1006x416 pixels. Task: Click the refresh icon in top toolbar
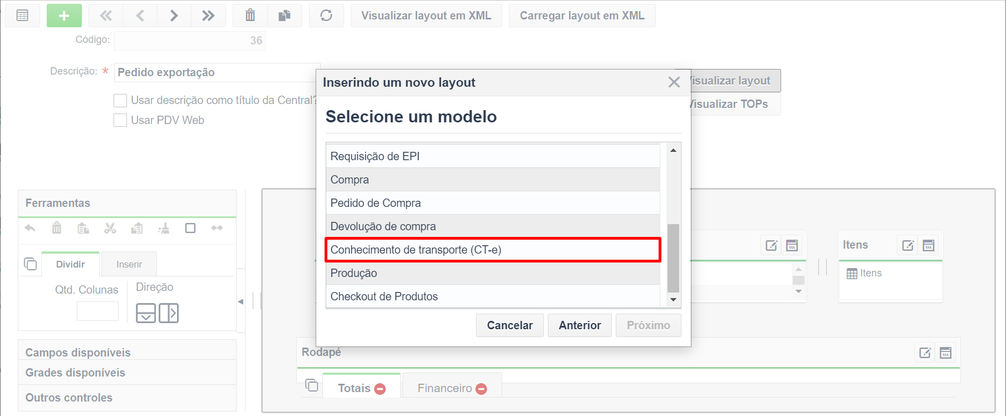click(x=326, y=16)
